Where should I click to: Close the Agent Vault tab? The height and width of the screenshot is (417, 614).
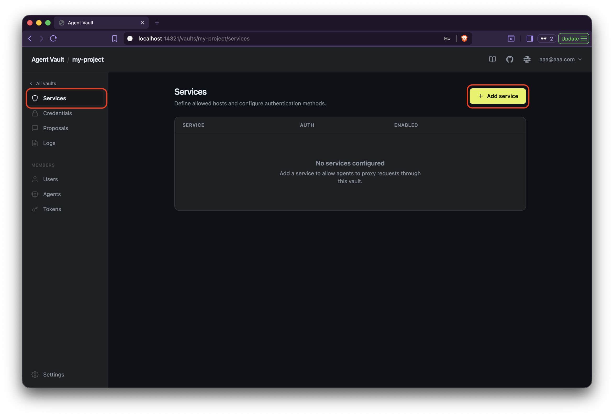coord(142,23)
